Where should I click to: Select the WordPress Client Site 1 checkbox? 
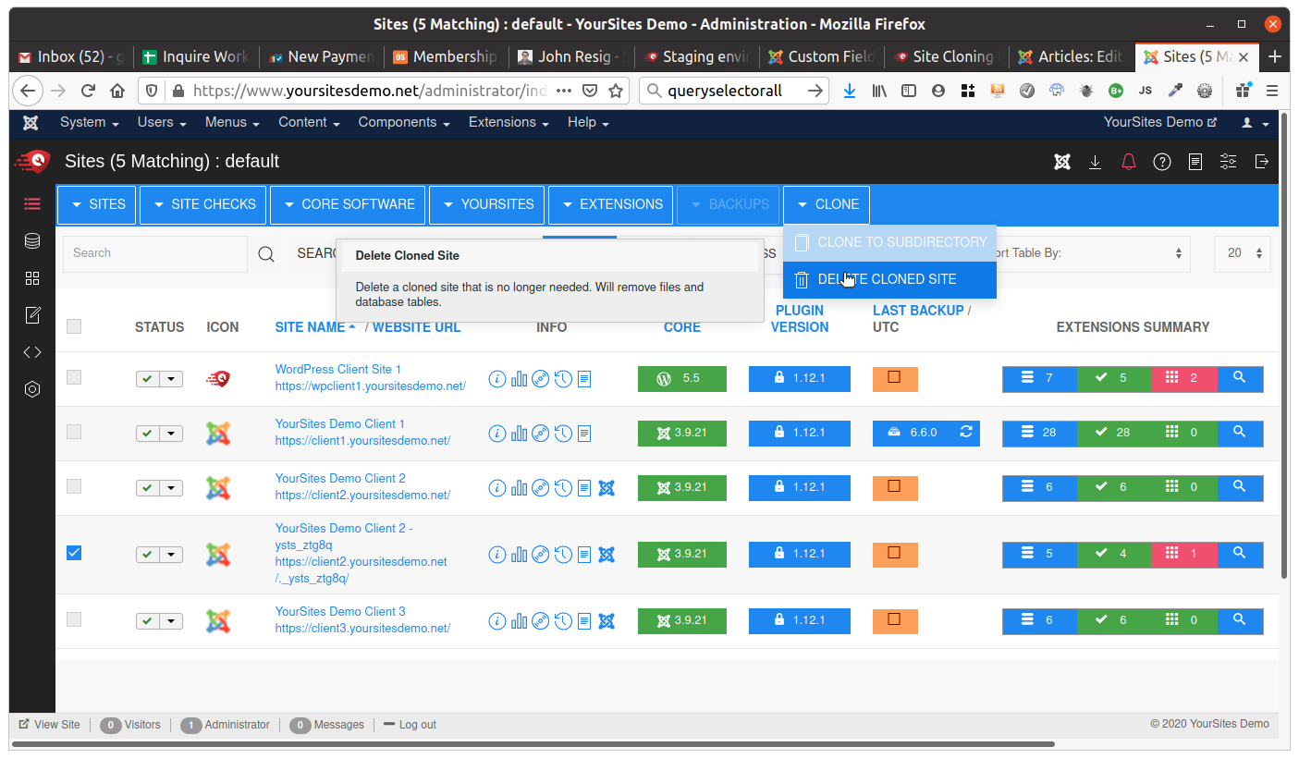click(x=74, y=377)
